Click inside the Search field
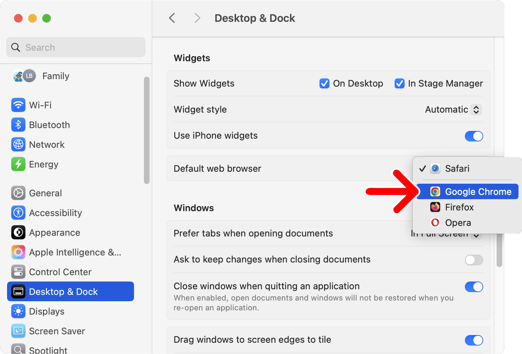 click(x=75, y=47)
